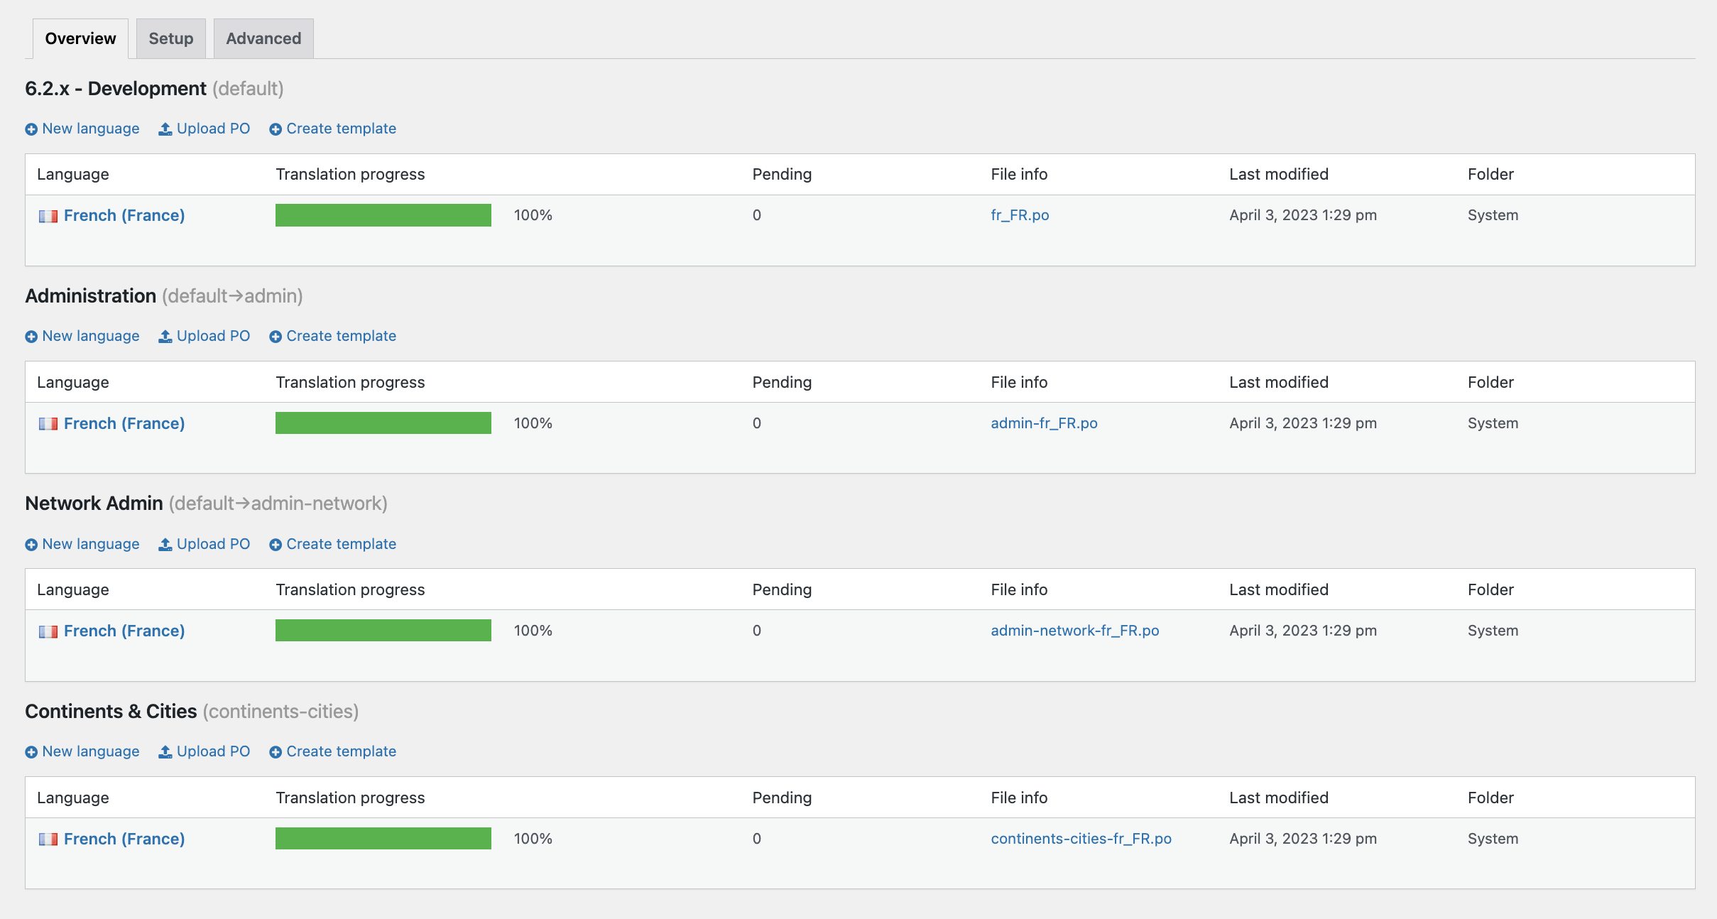Click the Development translation progress bar

coord(383,215)
